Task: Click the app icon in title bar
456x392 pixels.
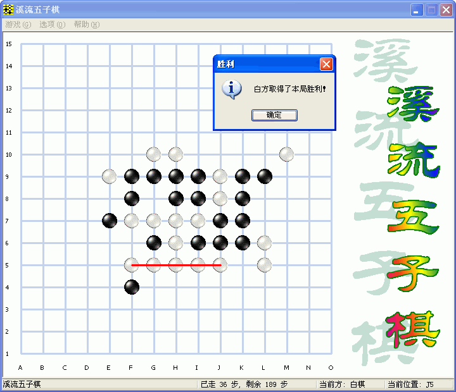Action: (9, 10)
